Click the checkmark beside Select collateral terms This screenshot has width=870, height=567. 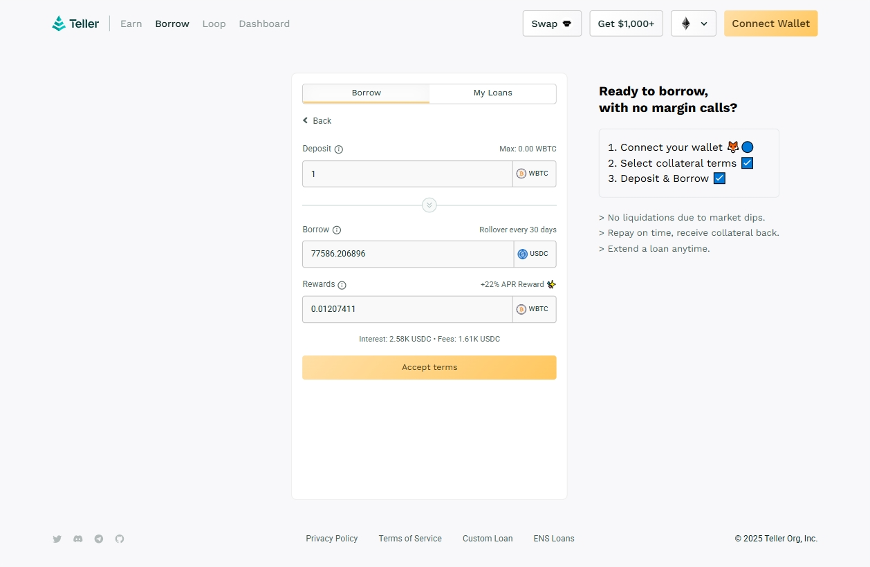(x=747, y=163)
